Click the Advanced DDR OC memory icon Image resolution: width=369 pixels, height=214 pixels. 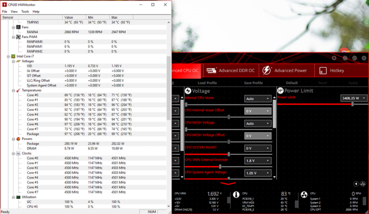coord(211,70)
